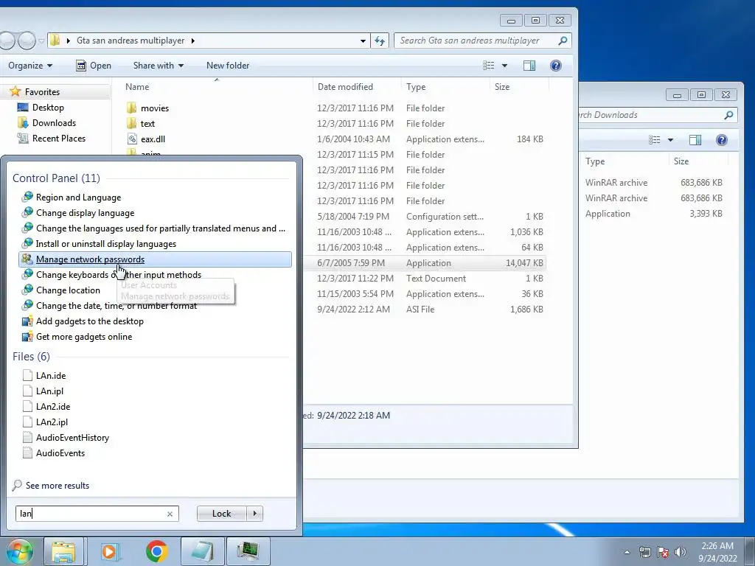Open Recent Places in Favorites

[x=59, y=138]
